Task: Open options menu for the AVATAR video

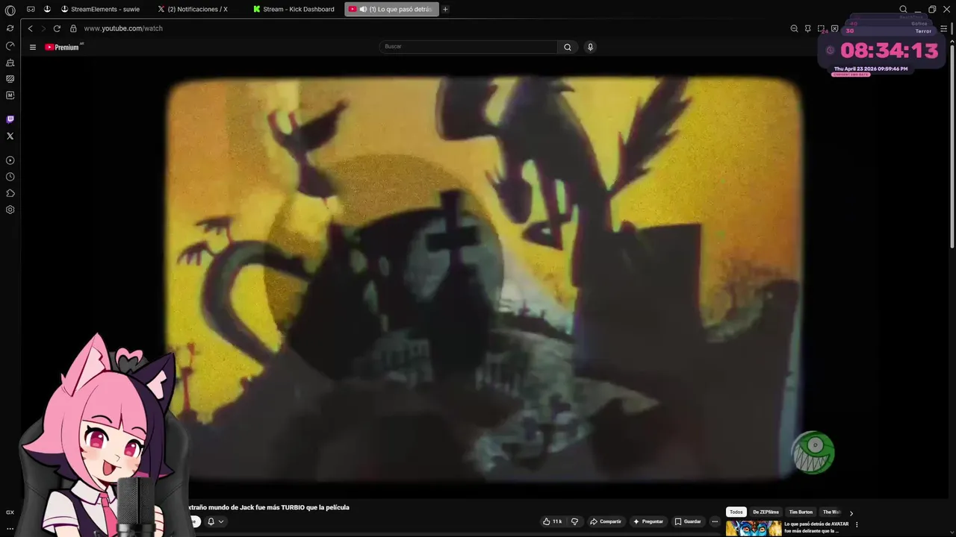Action: point(857,524)
